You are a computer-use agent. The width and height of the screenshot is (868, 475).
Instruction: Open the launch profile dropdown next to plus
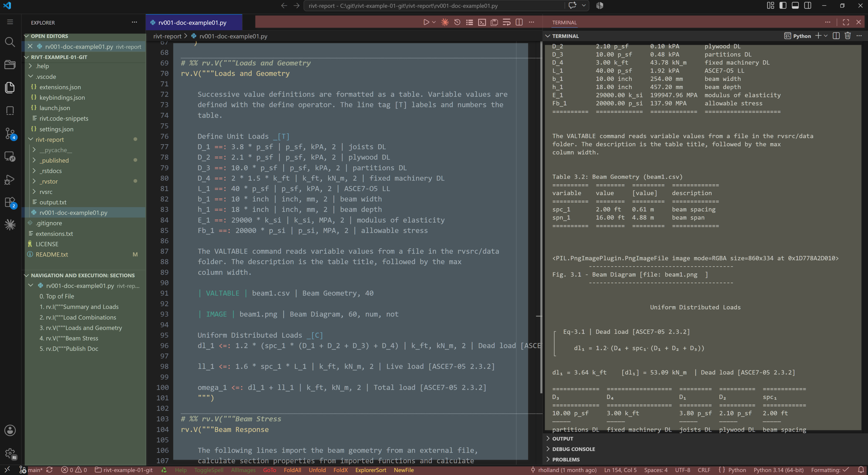[825, 36]
